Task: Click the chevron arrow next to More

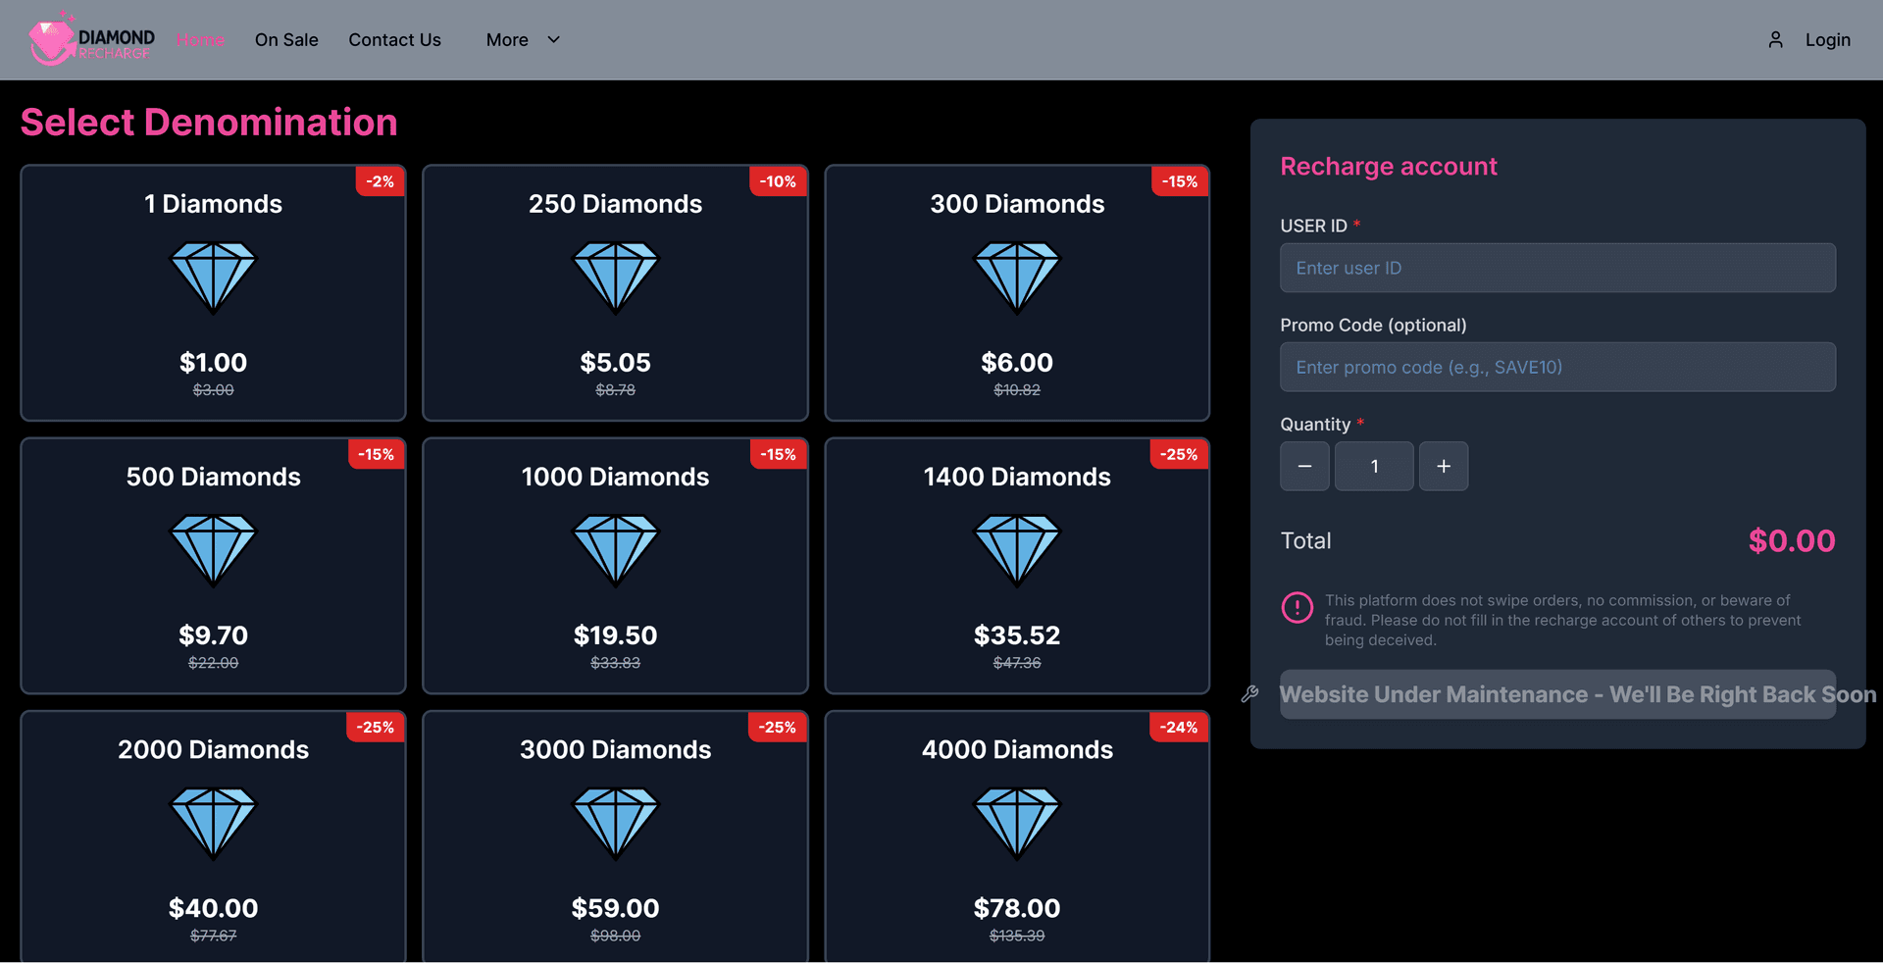Action: click(553, 40)
